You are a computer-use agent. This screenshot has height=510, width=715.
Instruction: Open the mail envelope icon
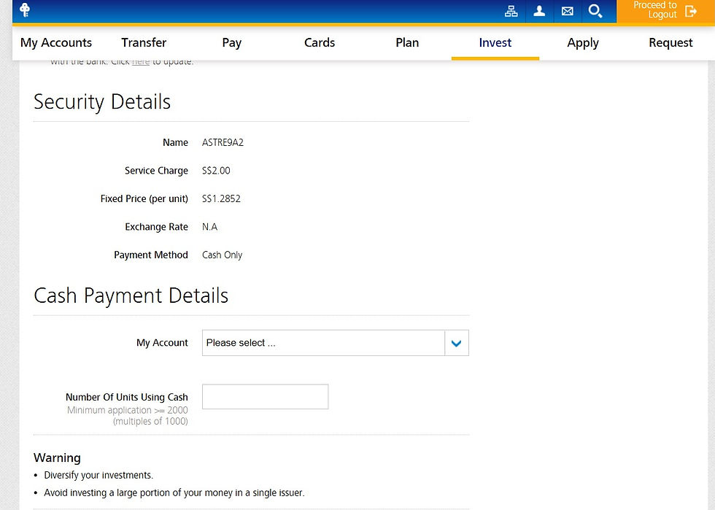(568, 11)
